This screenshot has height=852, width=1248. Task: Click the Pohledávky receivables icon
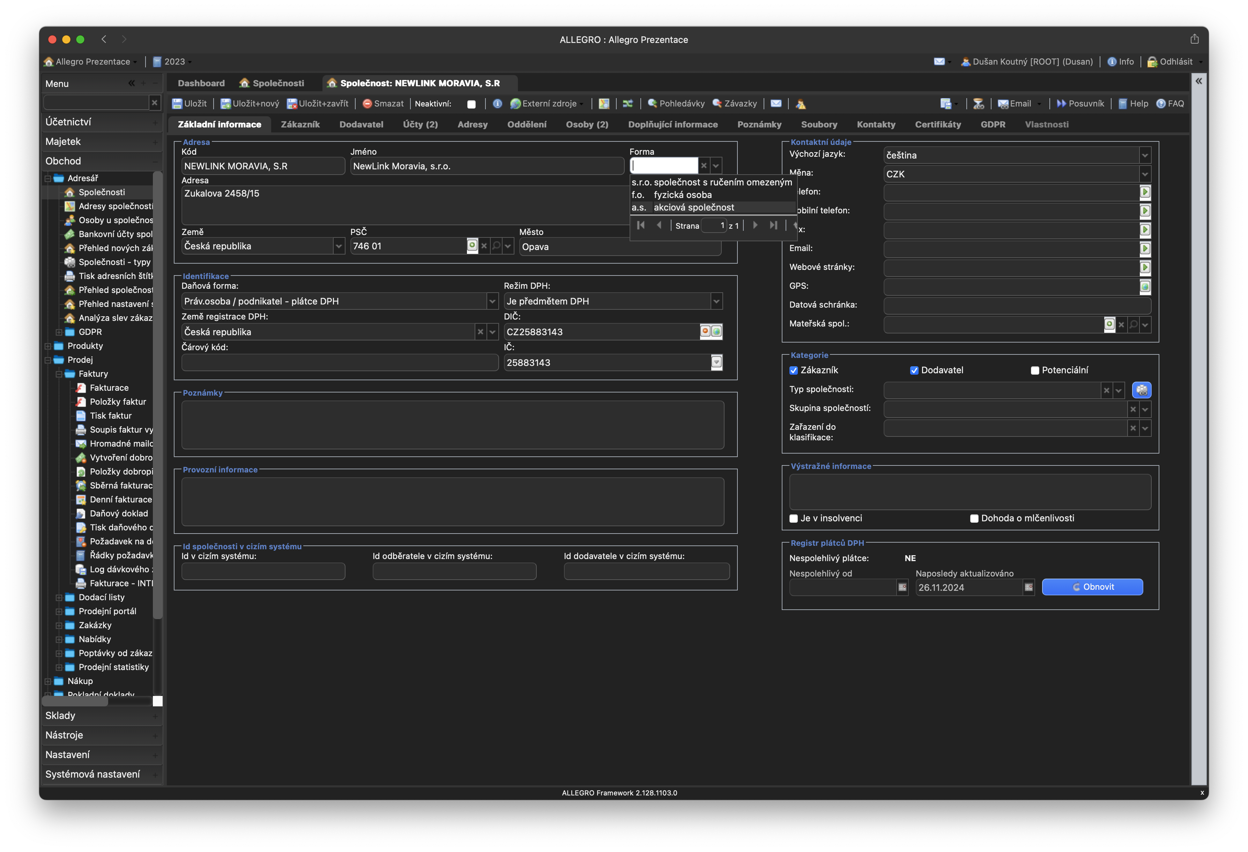(653, 103)
